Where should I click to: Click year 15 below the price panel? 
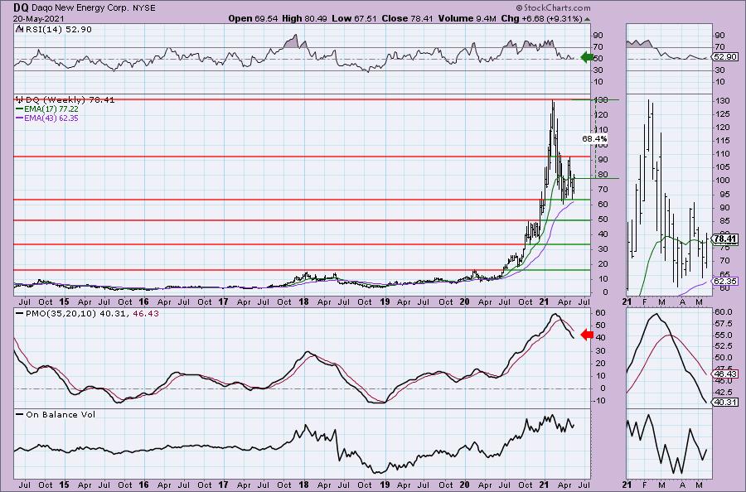pyautogui.click(x=64, y=301)
